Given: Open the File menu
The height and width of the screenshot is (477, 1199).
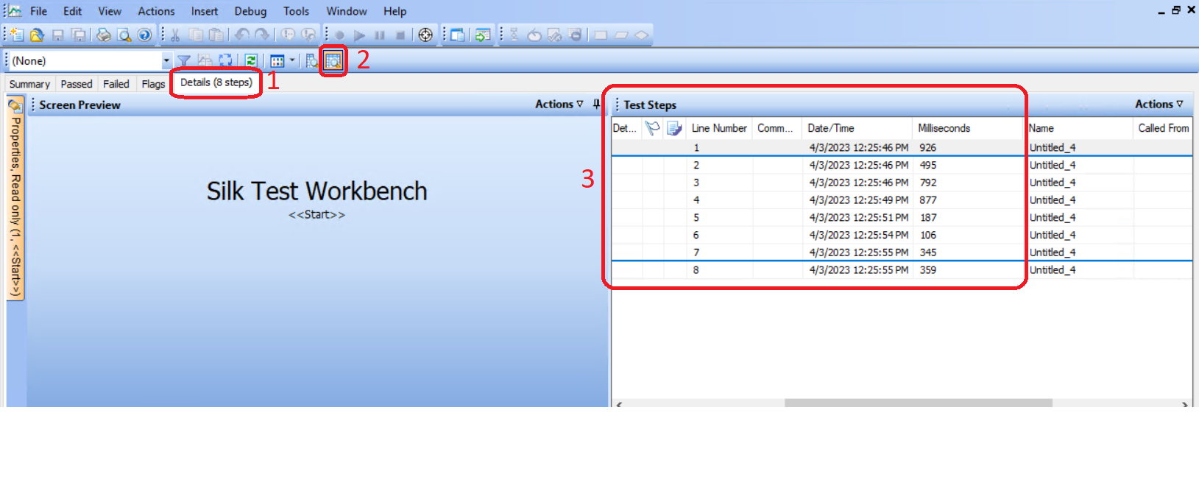Looking at the screenshot, I should [x=38, y=11].
